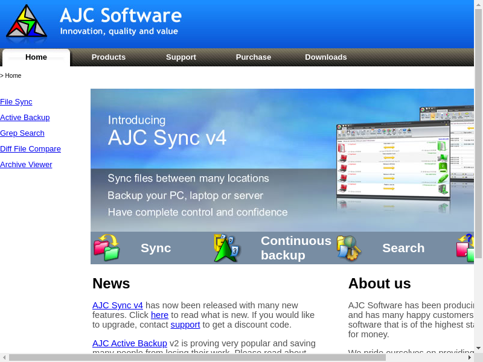Click the 'here' link in news
The image size is (483, 362).
159,315
